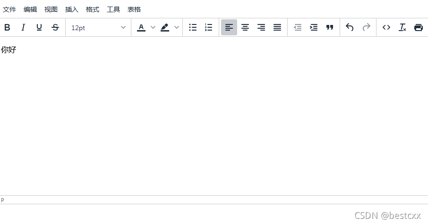Decrease paragraph indent

tap(298, 27)
